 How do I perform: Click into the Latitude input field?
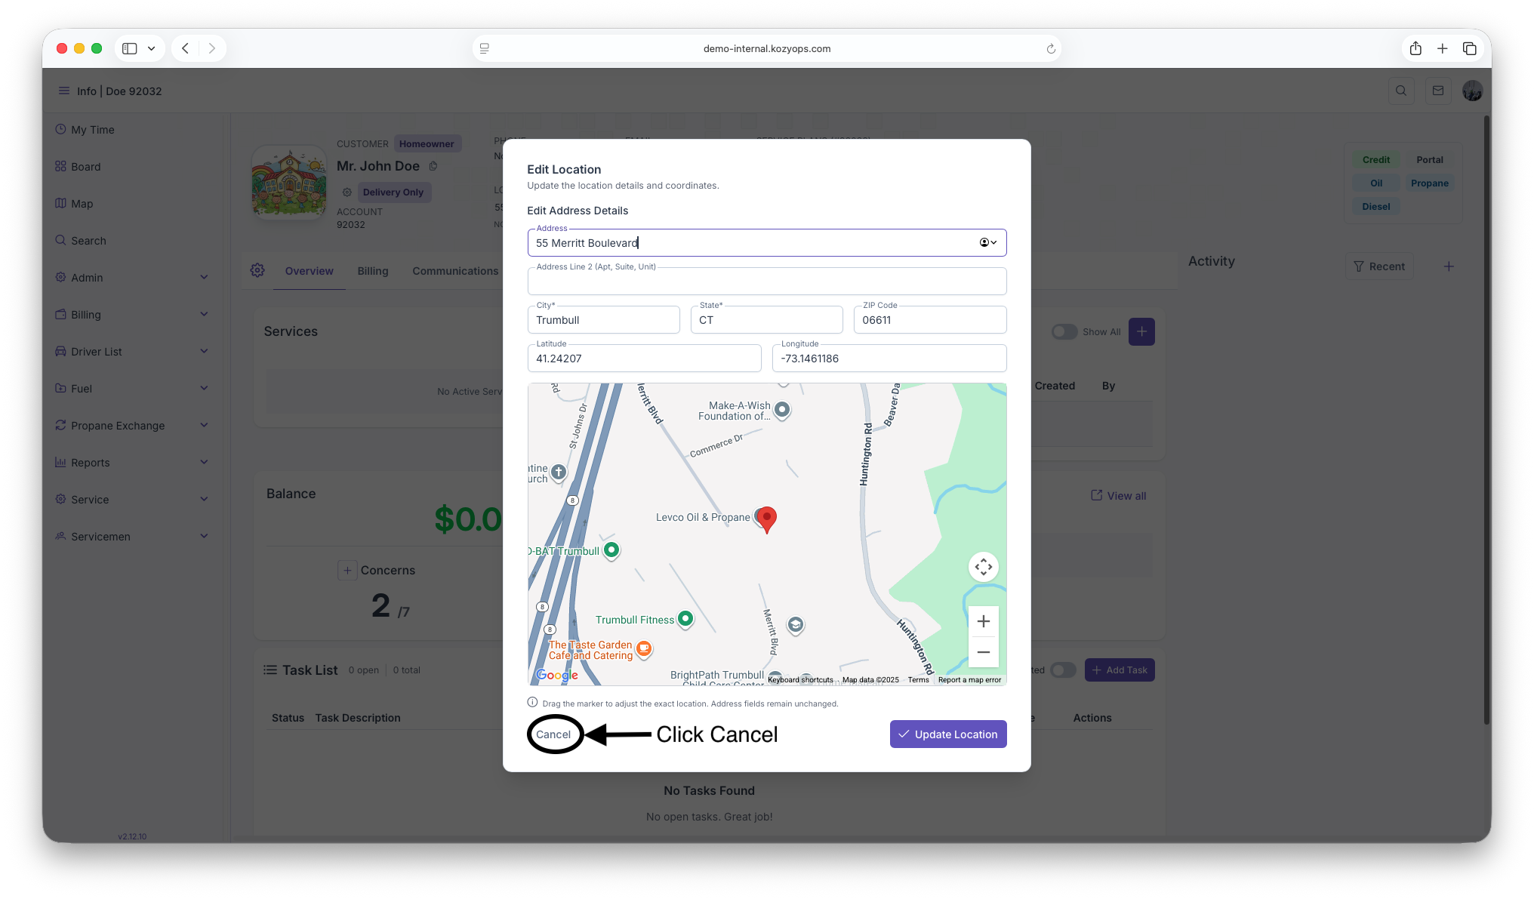coord(644,359)
